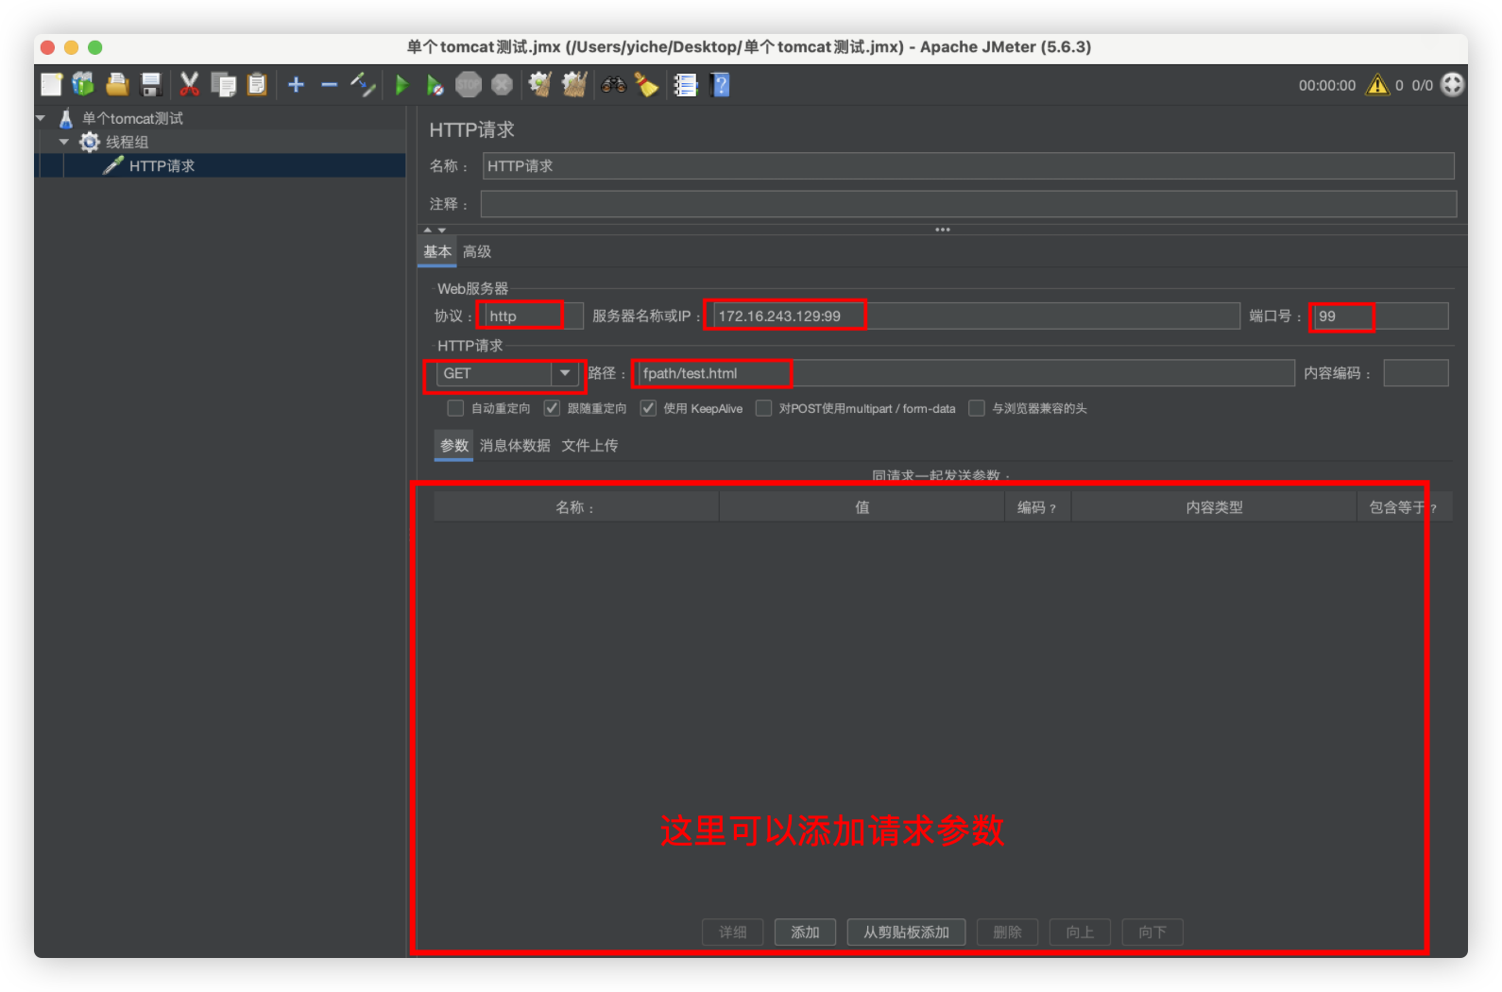
Task: Expand all tree nodes with plus icon
Action: (296, 85)
